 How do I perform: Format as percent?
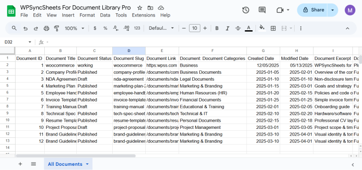coord(105,28)
